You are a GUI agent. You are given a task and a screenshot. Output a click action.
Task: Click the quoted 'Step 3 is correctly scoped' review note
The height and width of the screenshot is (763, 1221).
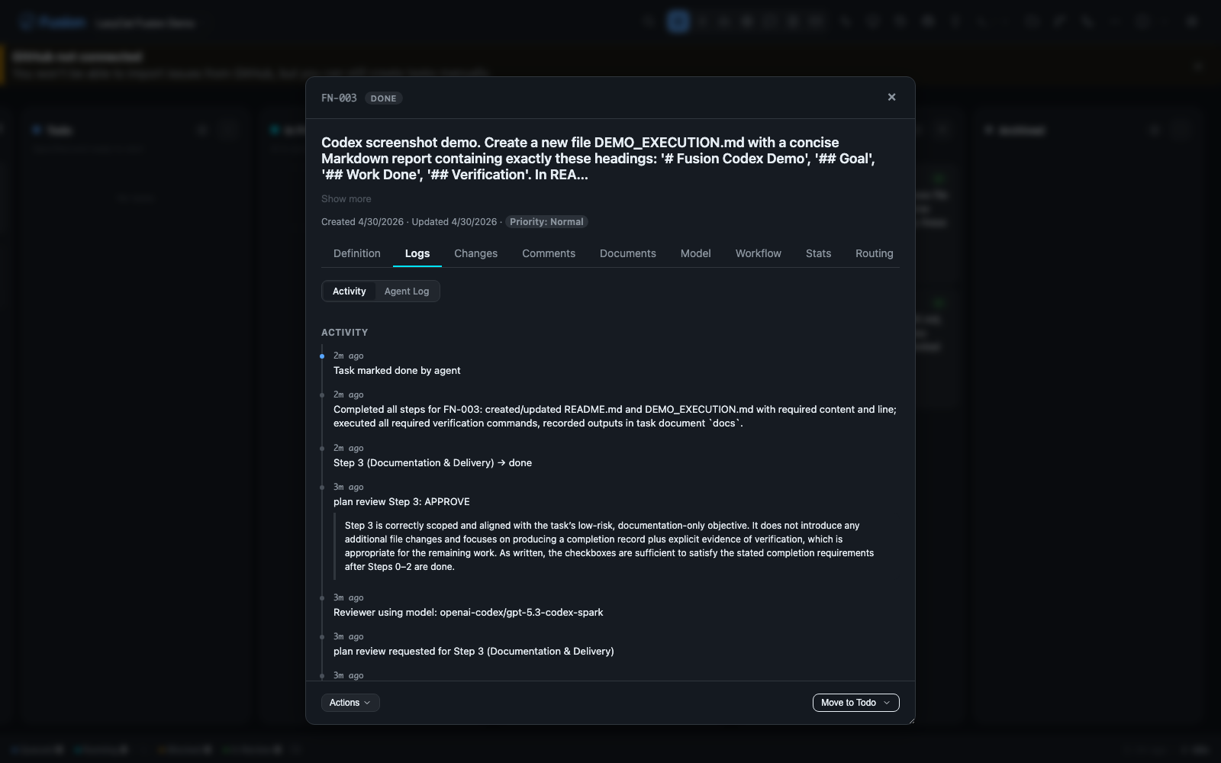[610, 546]
